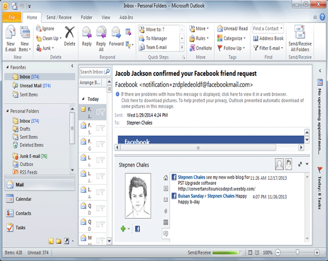The height and width of the screenshot is (261, 328).
Task: Toggle Reading view button in status bar
Action: 257,253
